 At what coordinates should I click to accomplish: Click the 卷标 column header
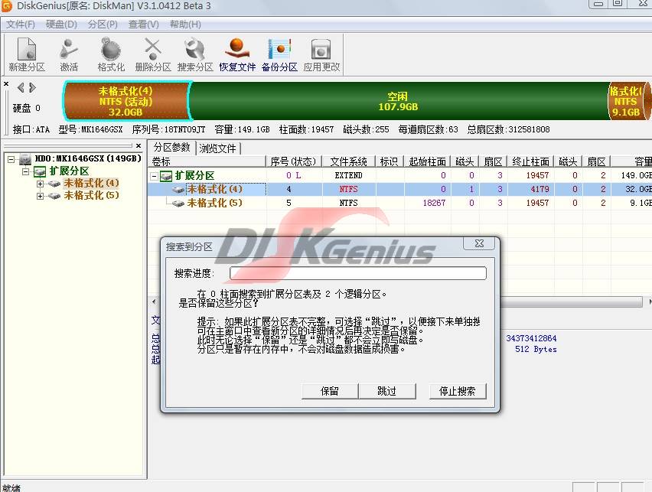pos(207,161)
